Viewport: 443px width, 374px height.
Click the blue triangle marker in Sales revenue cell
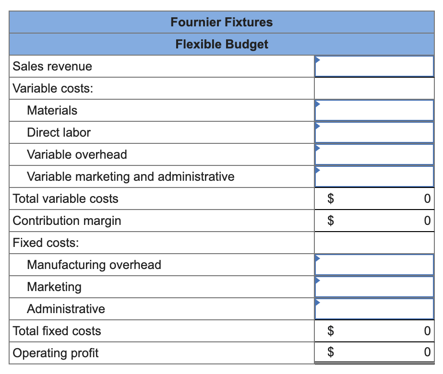(317, 59)
